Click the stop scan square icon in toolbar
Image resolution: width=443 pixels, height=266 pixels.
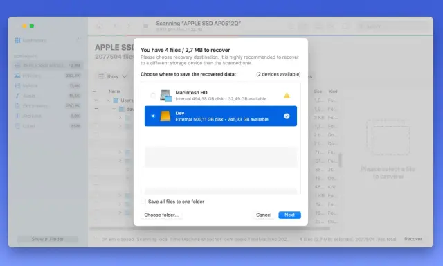pyautogui.click(x=145, y=26)
